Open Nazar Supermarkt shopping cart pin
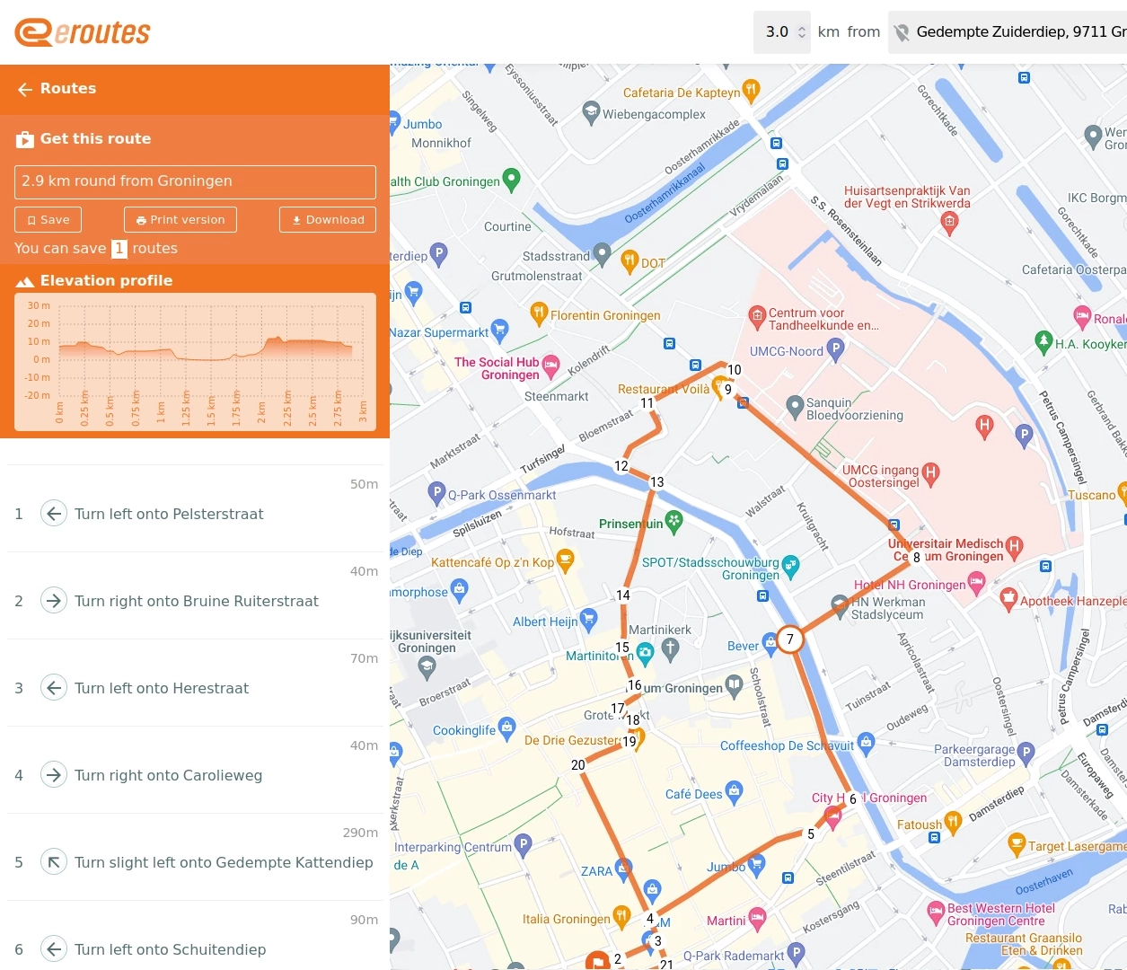The width and height of the screenshot is (1127, 970). pyautogui.click(x=499, y=331)
